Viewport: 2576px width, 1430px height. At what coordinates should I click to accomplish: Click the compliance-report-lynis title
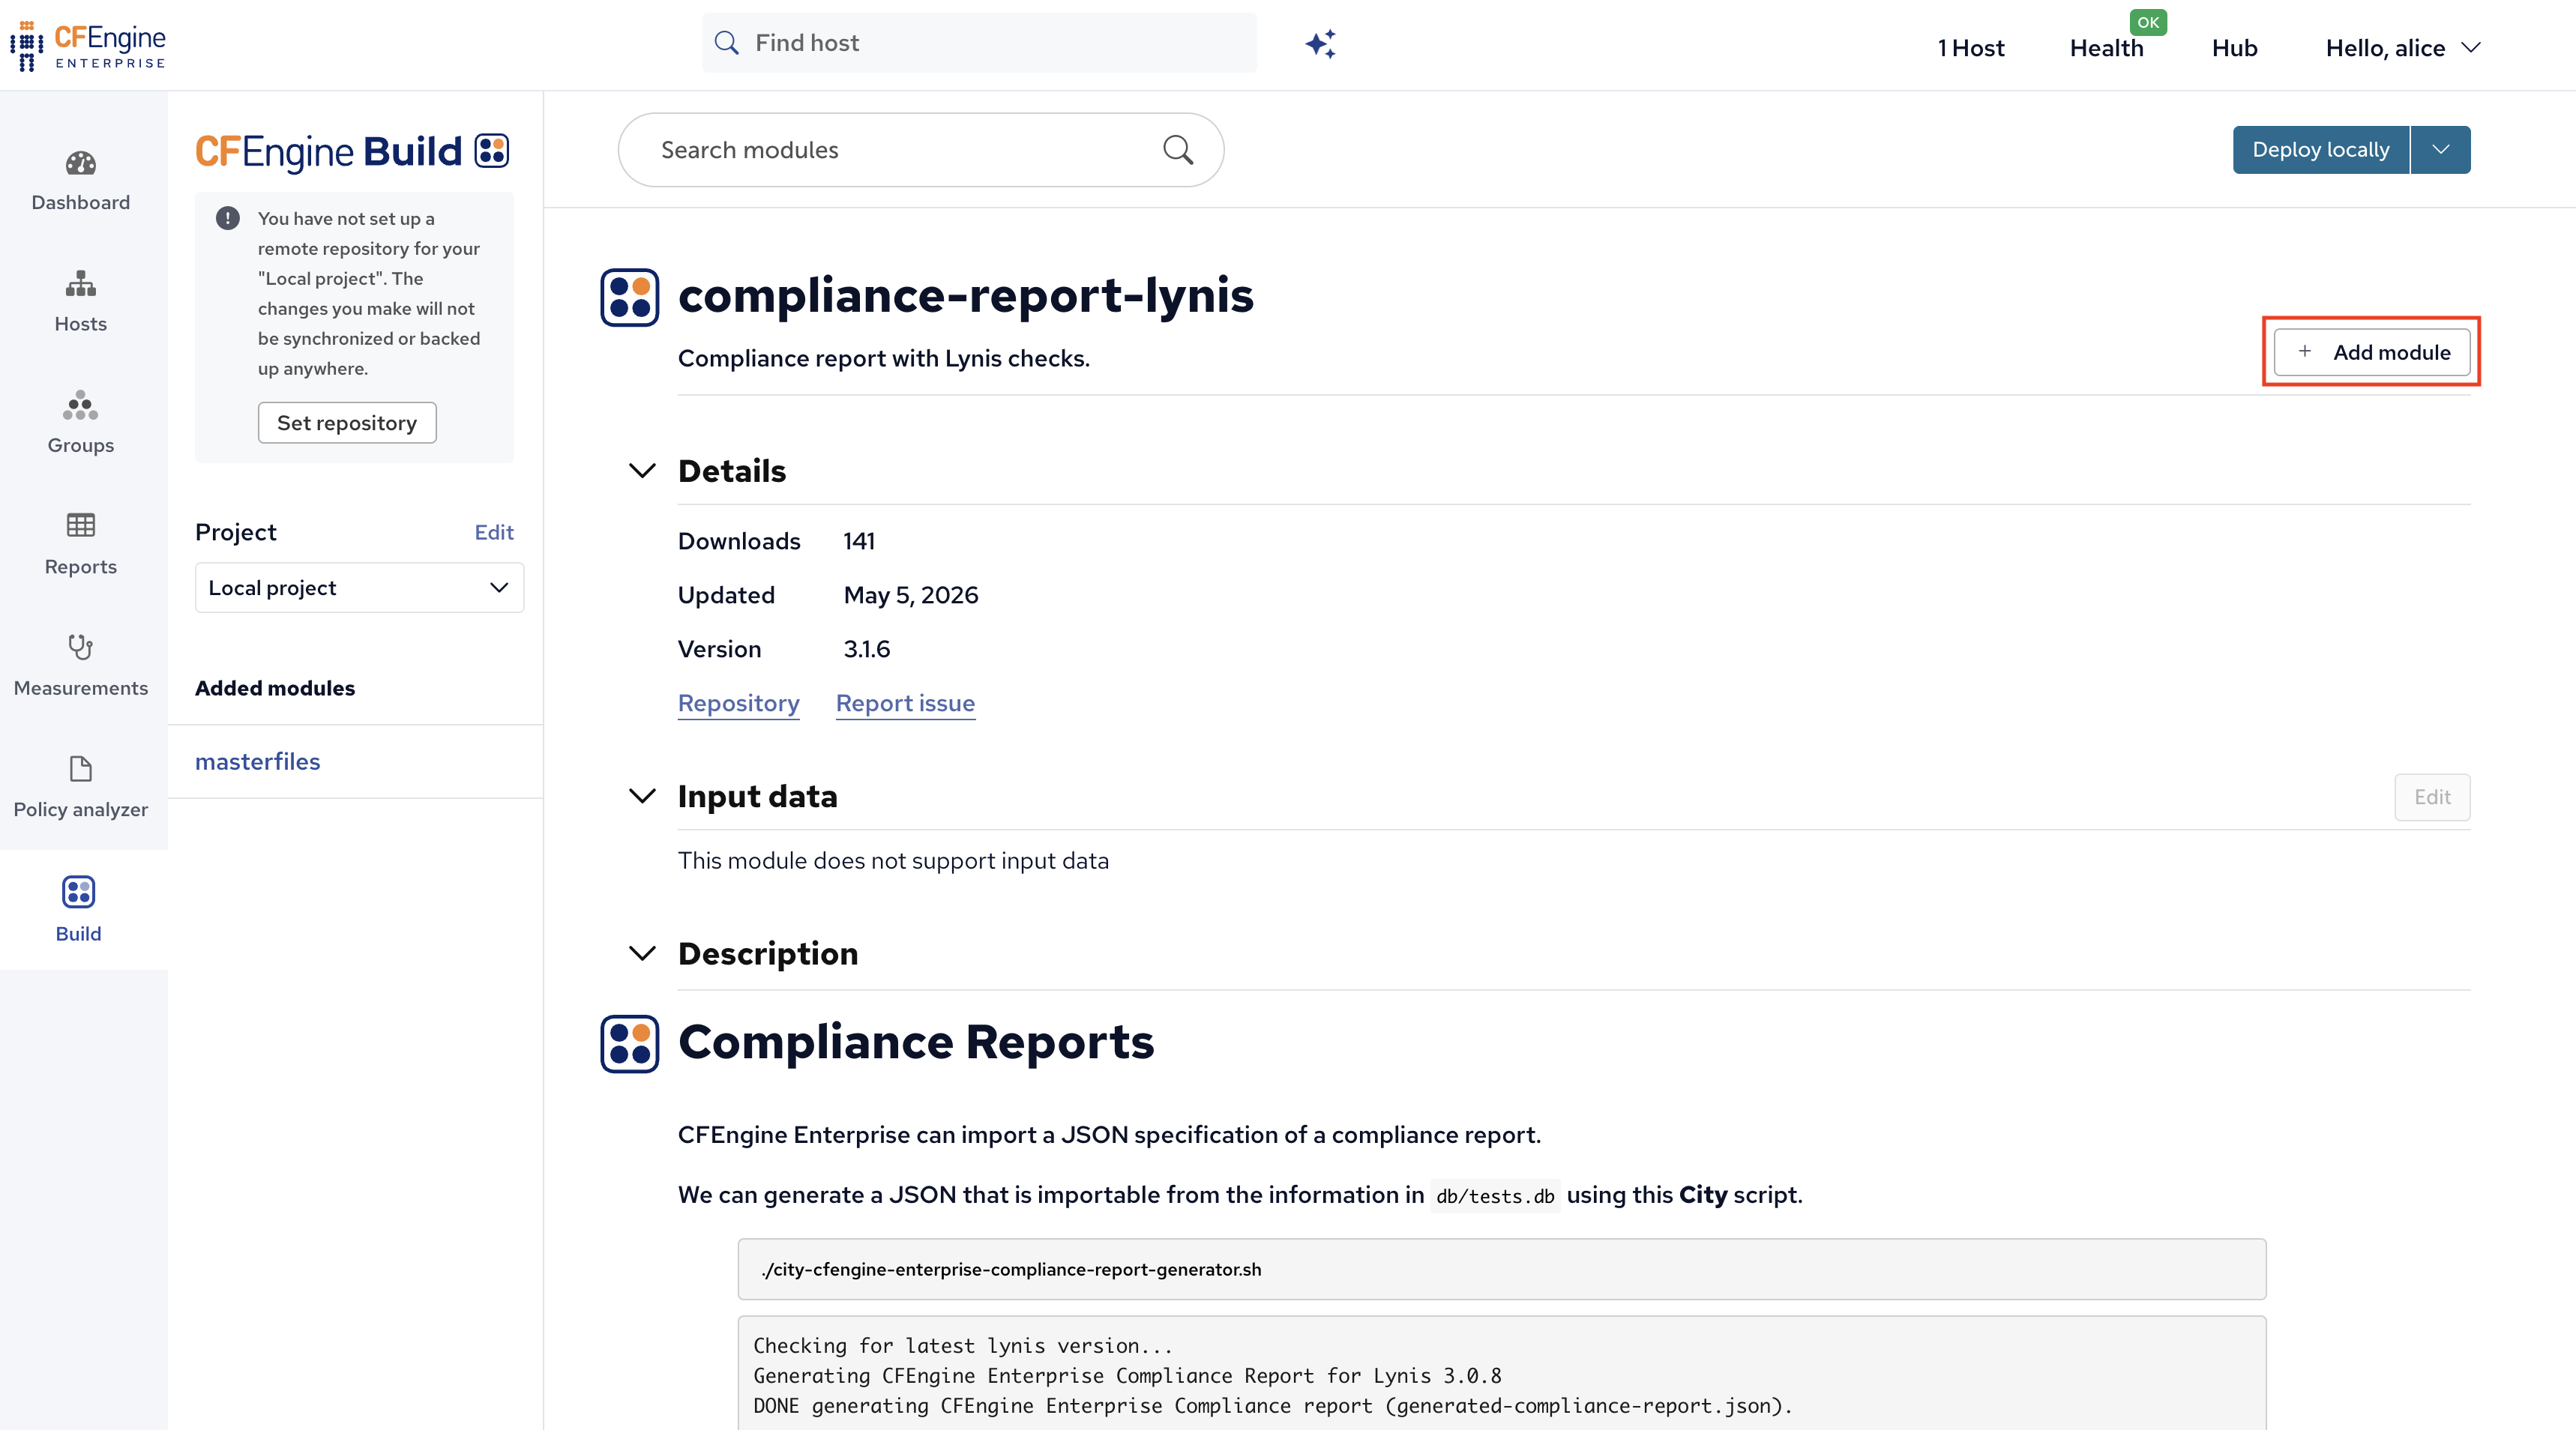point(966,295)
